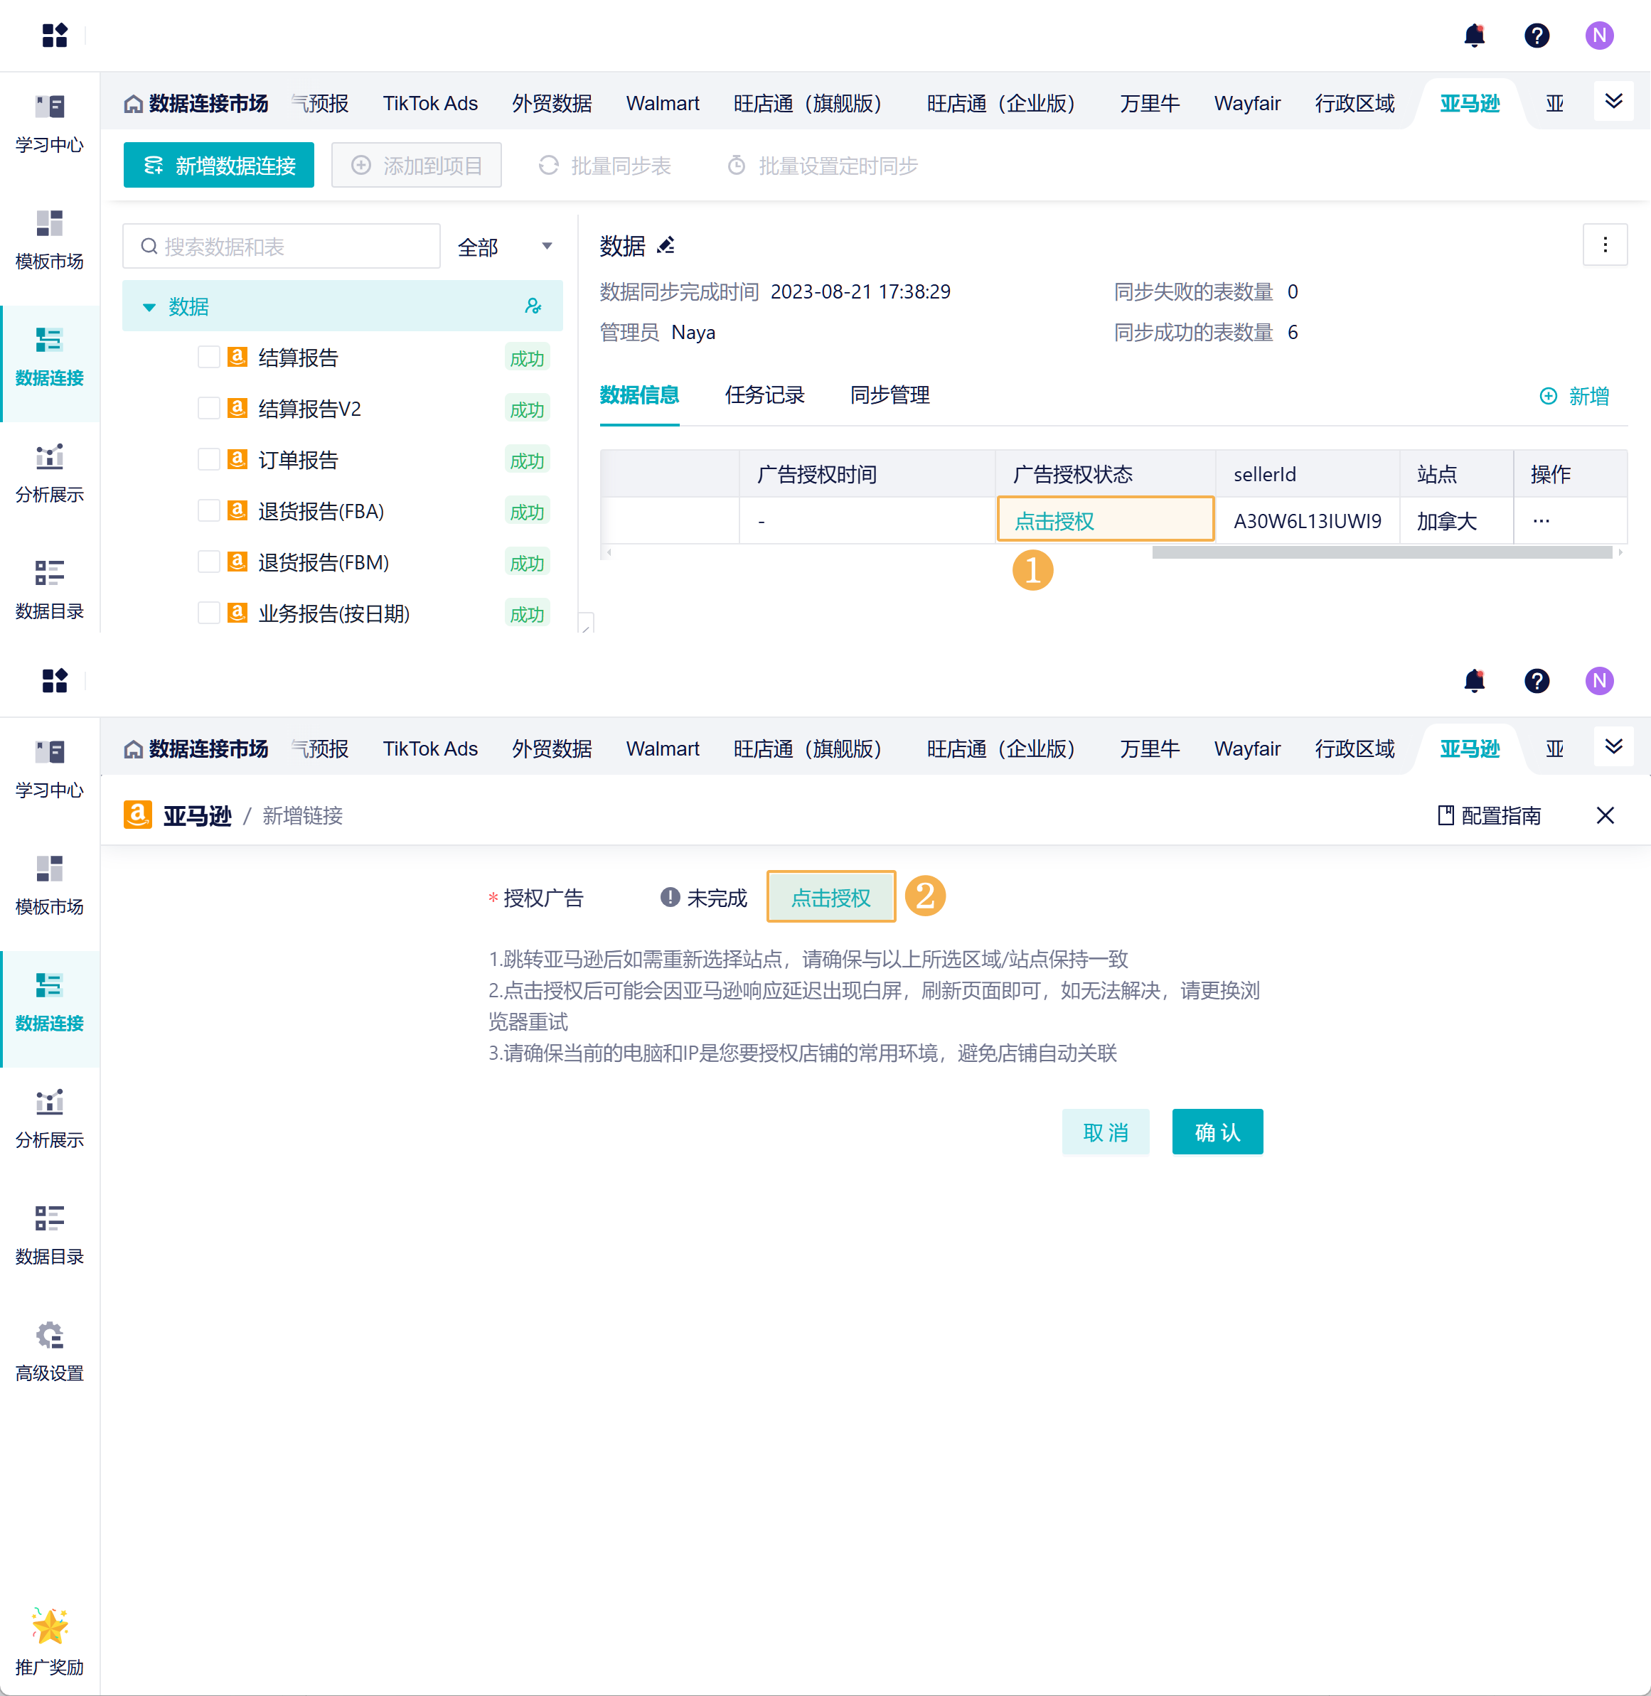The width and height of the screenshot is (1651, 1696).
Task: Open the 退货报告(FBA) table entry
Action: [321, 510]
